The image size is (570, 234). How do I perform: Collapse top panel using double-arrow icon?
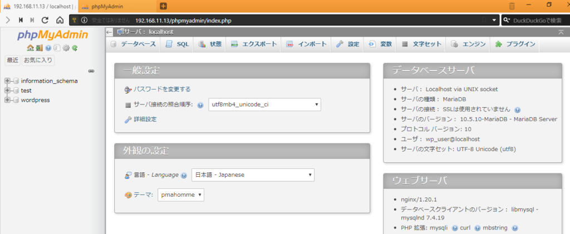561,32
